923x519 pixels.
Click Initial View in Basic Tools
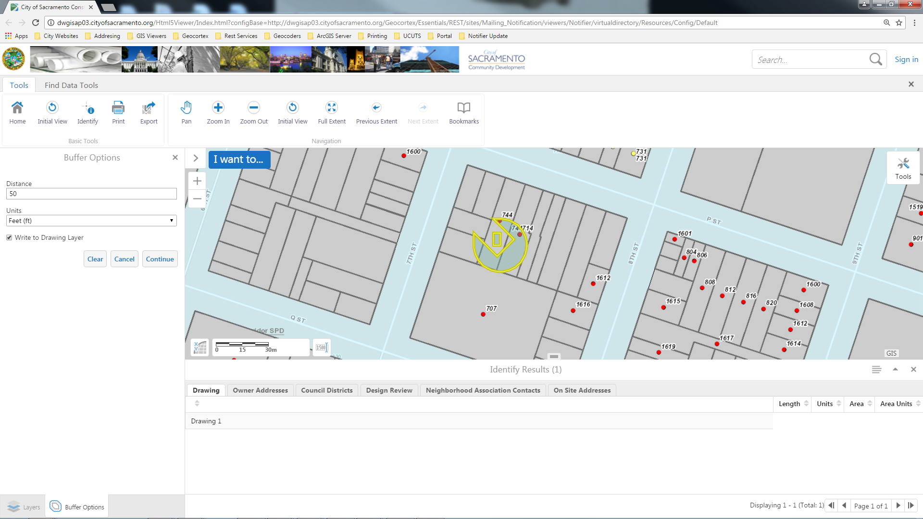pos(52,113)
